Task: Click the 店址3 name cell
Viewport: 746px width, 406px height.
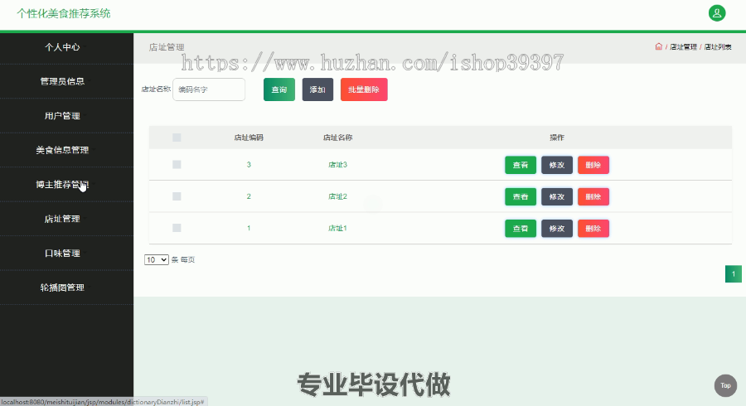Action: [x=338, y=165]
